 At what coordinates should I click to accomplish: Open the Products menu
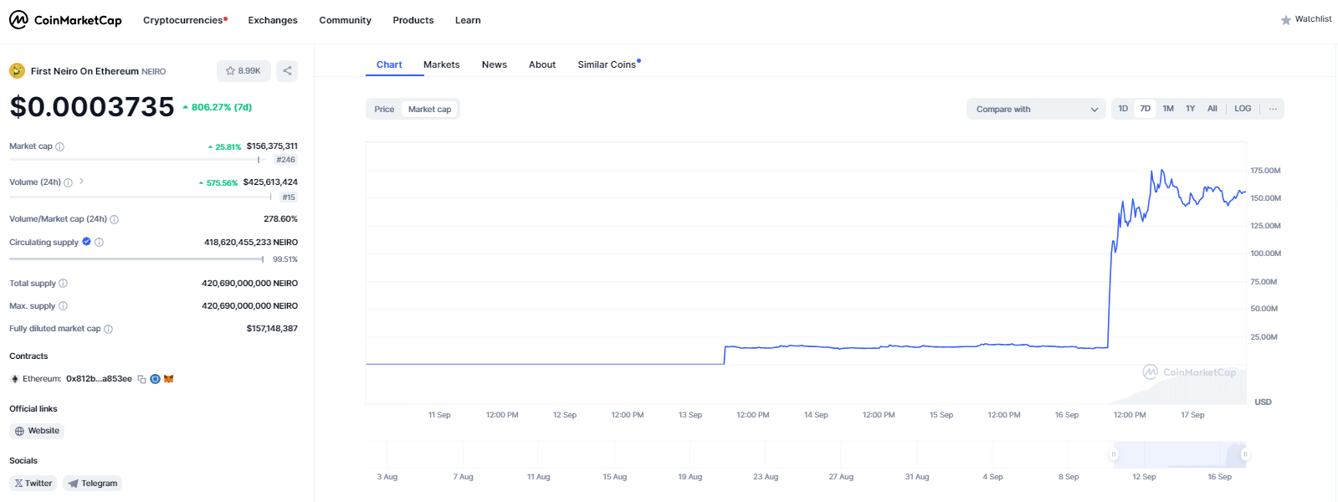tap(413, 20)
